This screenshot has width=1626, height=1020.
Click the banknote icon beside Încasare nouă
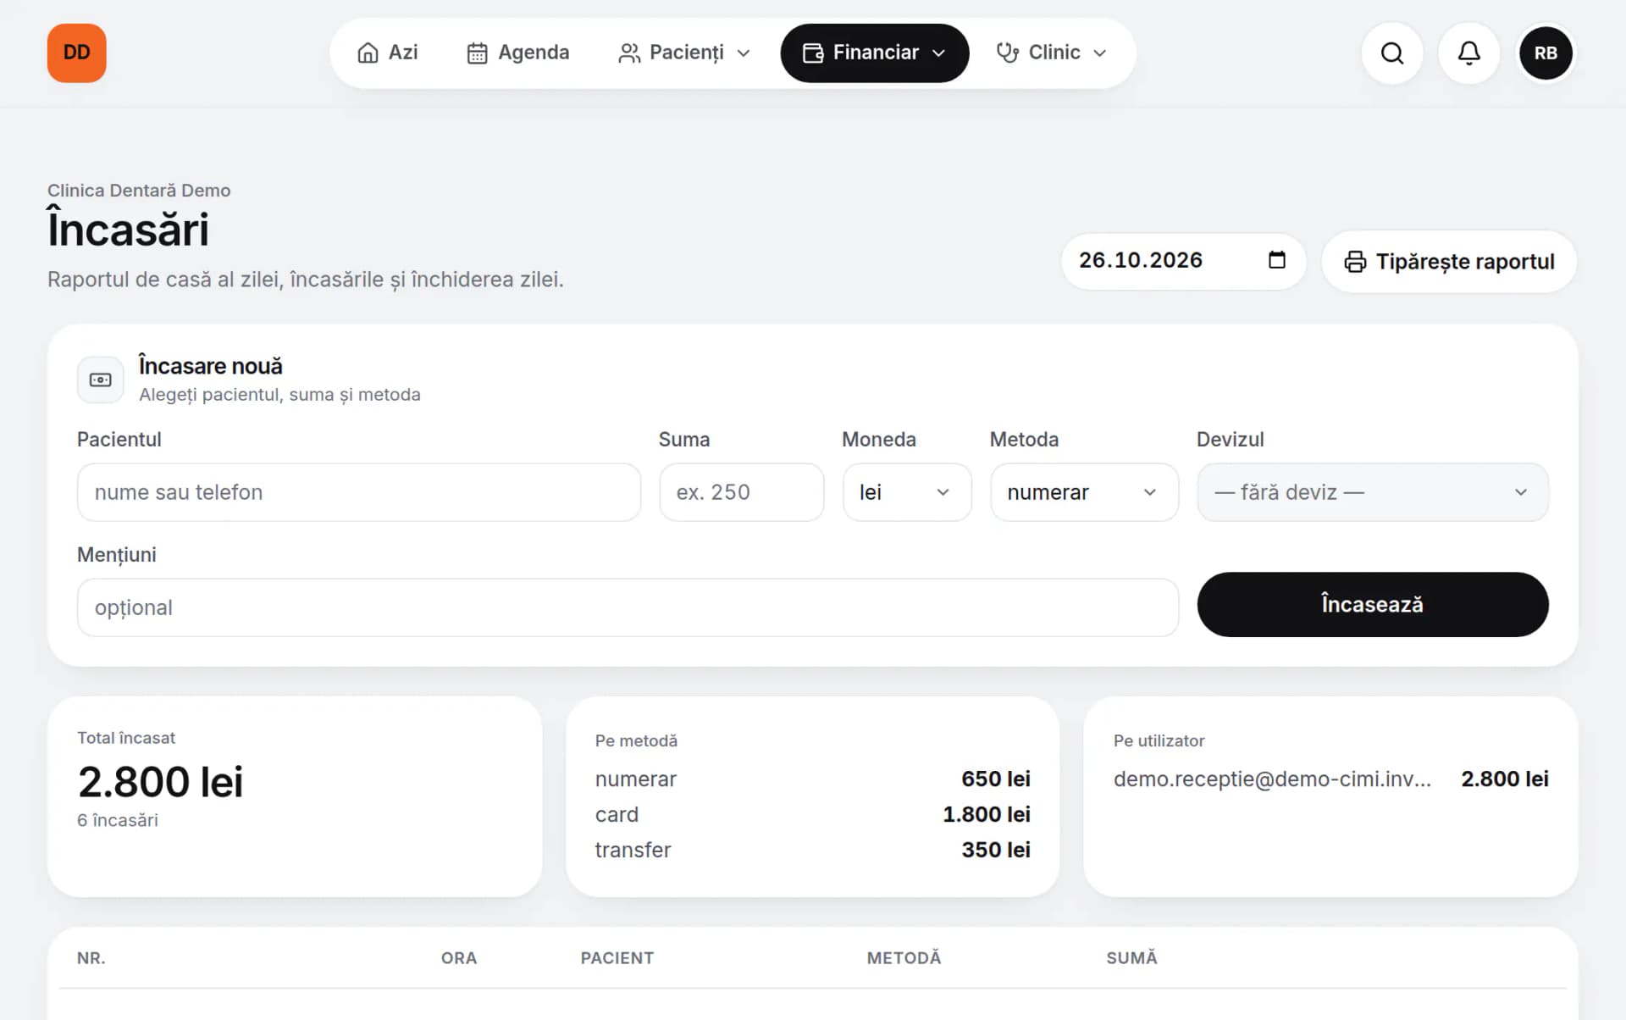100,380
